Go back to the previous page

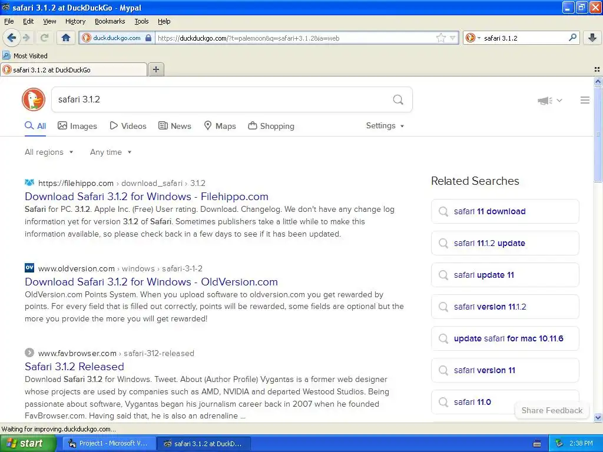click(11, 38)
